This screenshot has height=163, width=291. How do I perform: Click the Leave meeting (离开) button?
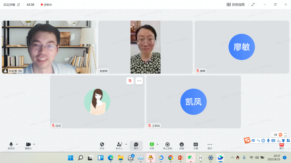pyautogui.click(x=281, y=146)
